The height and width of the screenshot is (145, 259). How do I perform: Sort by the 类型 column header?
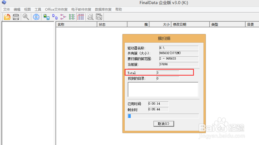pyautogui.click(x=227, y=25)
